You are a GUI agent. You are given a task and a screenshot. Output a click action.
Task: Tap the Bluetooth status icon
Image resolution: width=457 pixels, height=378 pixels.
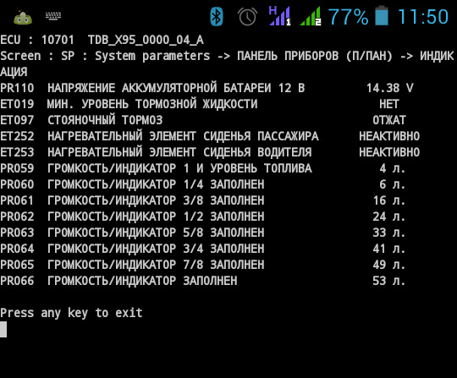click(217, 16)
